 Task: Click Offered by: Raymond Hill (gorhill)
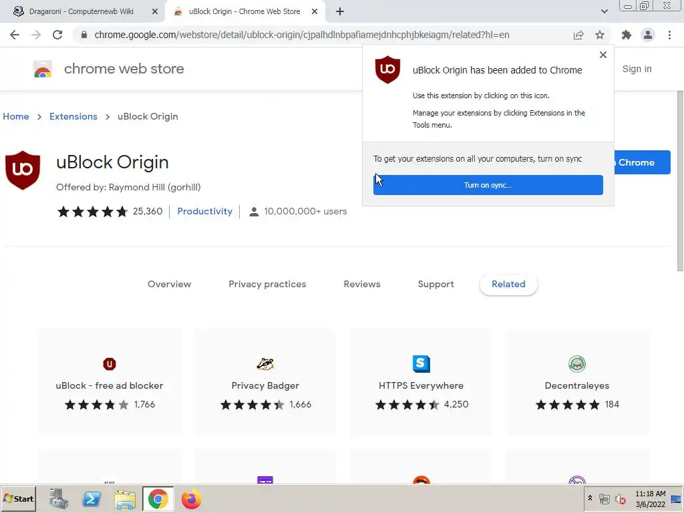pos(128,187)
